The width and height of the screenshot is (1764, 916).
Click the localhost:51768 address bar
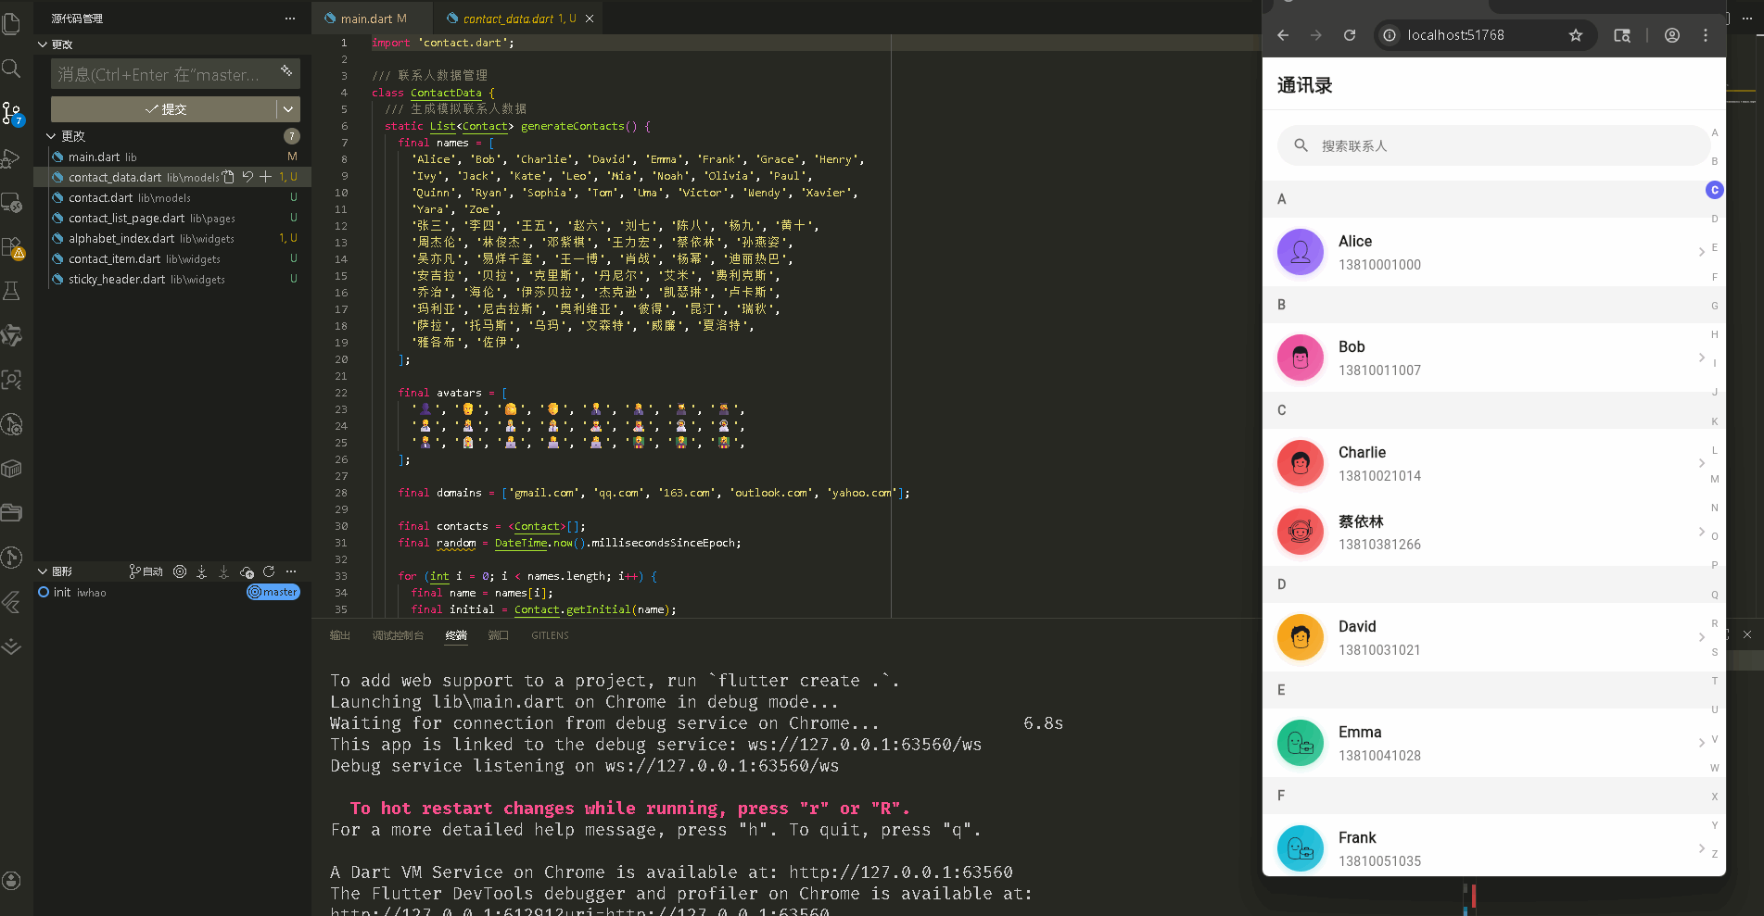coord(1483,35)
